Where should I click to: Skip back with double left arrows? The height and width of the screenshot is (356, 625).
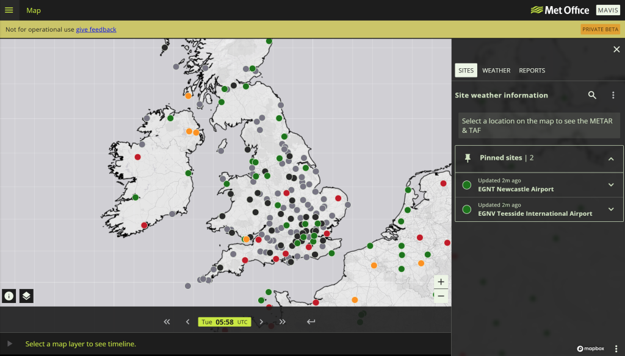[x=167, y=322]
